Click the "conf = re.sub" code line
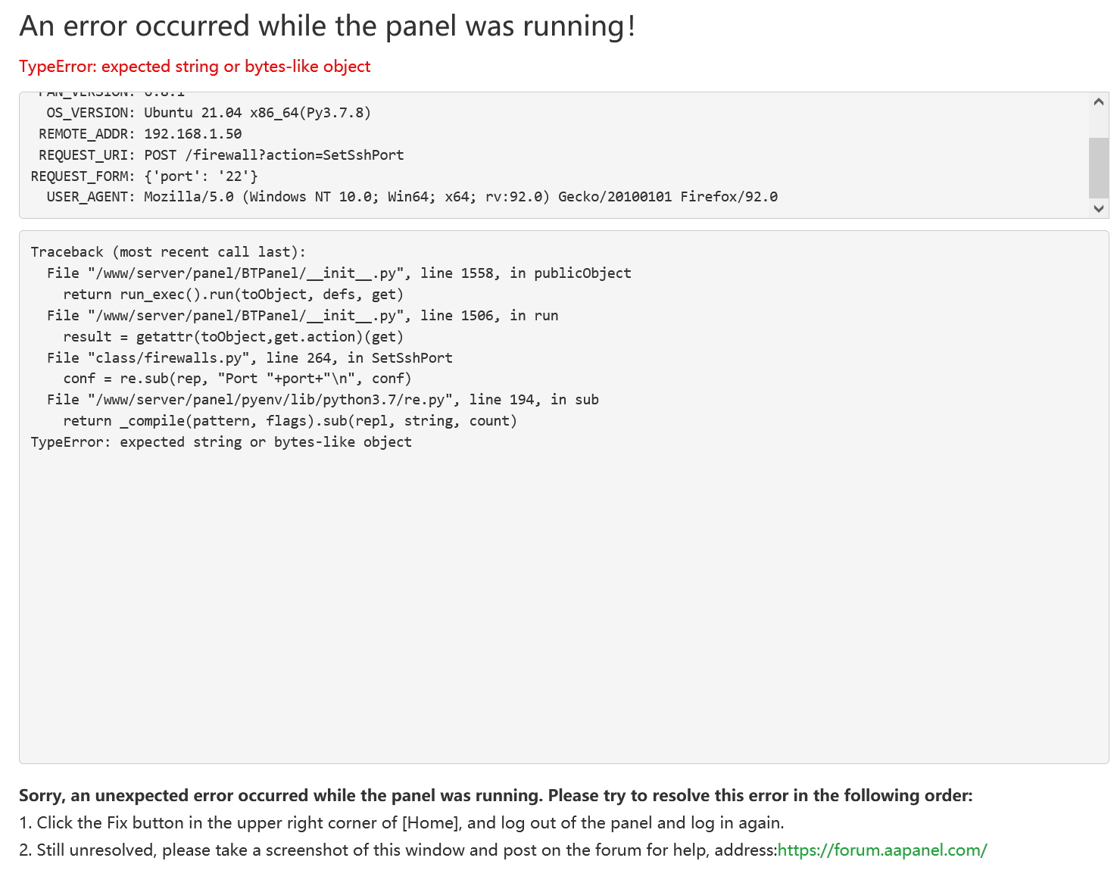This screenshot has width=1117, height=889. coord(237,379)
